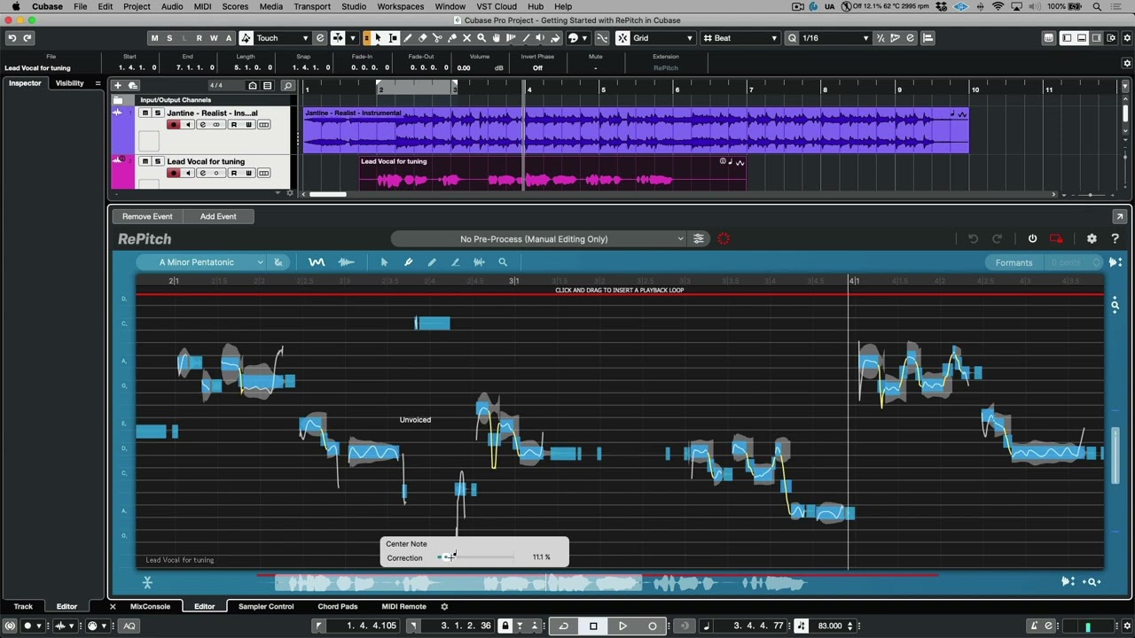1135x638 pixels.
Task: Click the tempo value 83.000 field
Action: [830, 626]
